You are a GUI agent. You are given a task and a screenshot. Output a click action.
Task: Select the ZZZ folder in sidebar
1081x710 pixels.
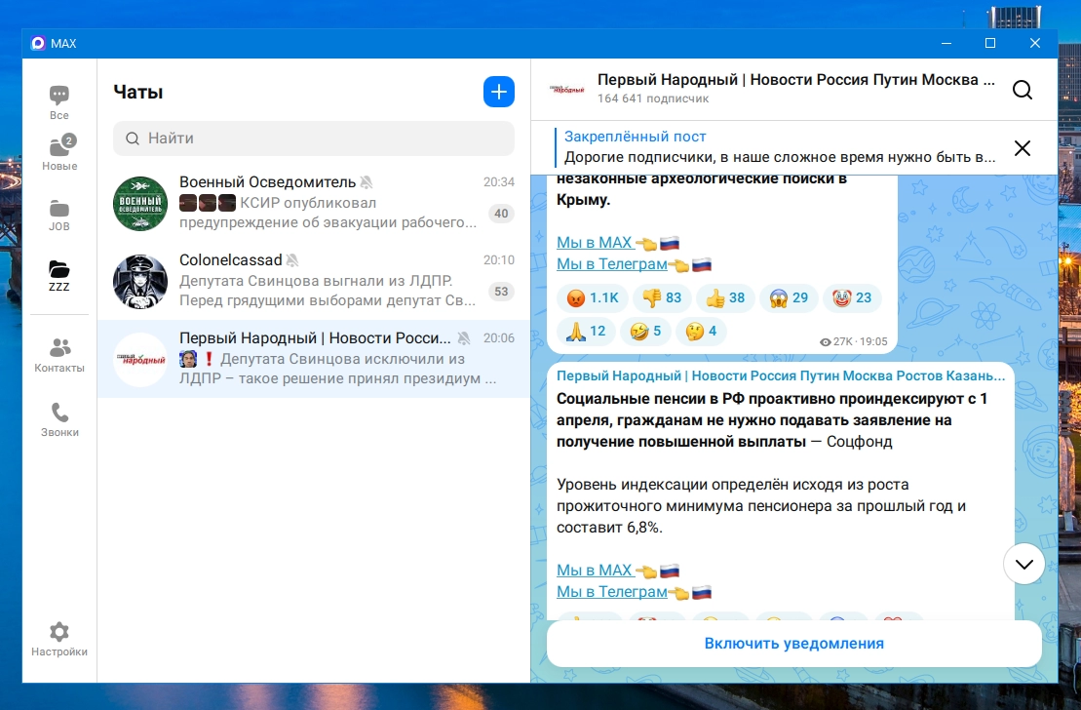(59, 276)
